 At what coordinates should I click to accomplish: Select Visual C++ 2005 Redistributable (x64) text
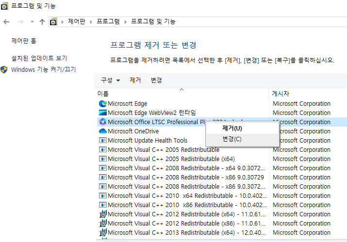tap(171, 159)
